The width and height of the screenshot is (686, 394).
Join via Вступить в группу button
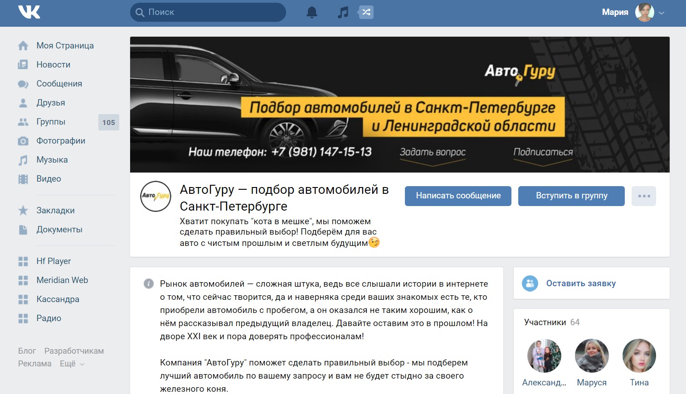click(x=571, y=196)
